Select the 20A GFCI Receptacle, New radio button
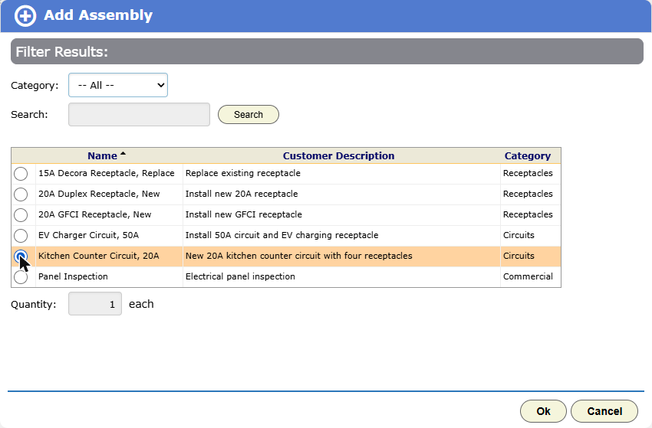 pos(21,215)
